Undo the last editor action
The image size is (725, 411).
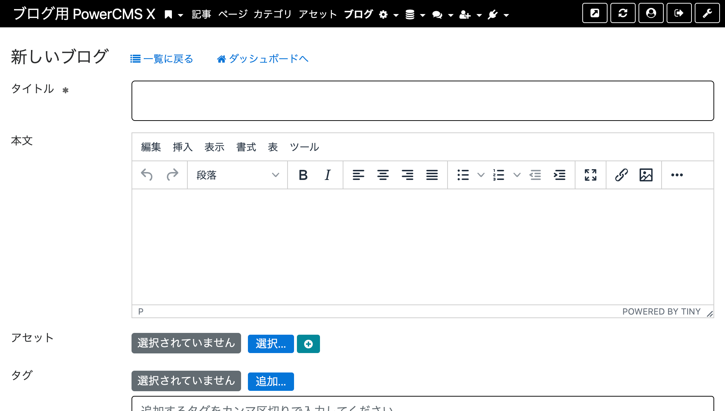coord(147,175)
